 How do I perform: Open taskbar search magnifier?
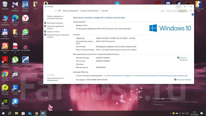(10, 113)
